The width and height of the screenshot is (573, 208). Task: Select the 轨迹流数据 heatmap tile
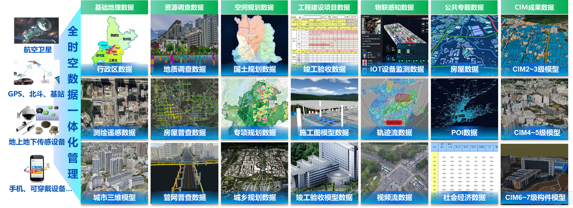pyautogui.click(x=394, y=109)
